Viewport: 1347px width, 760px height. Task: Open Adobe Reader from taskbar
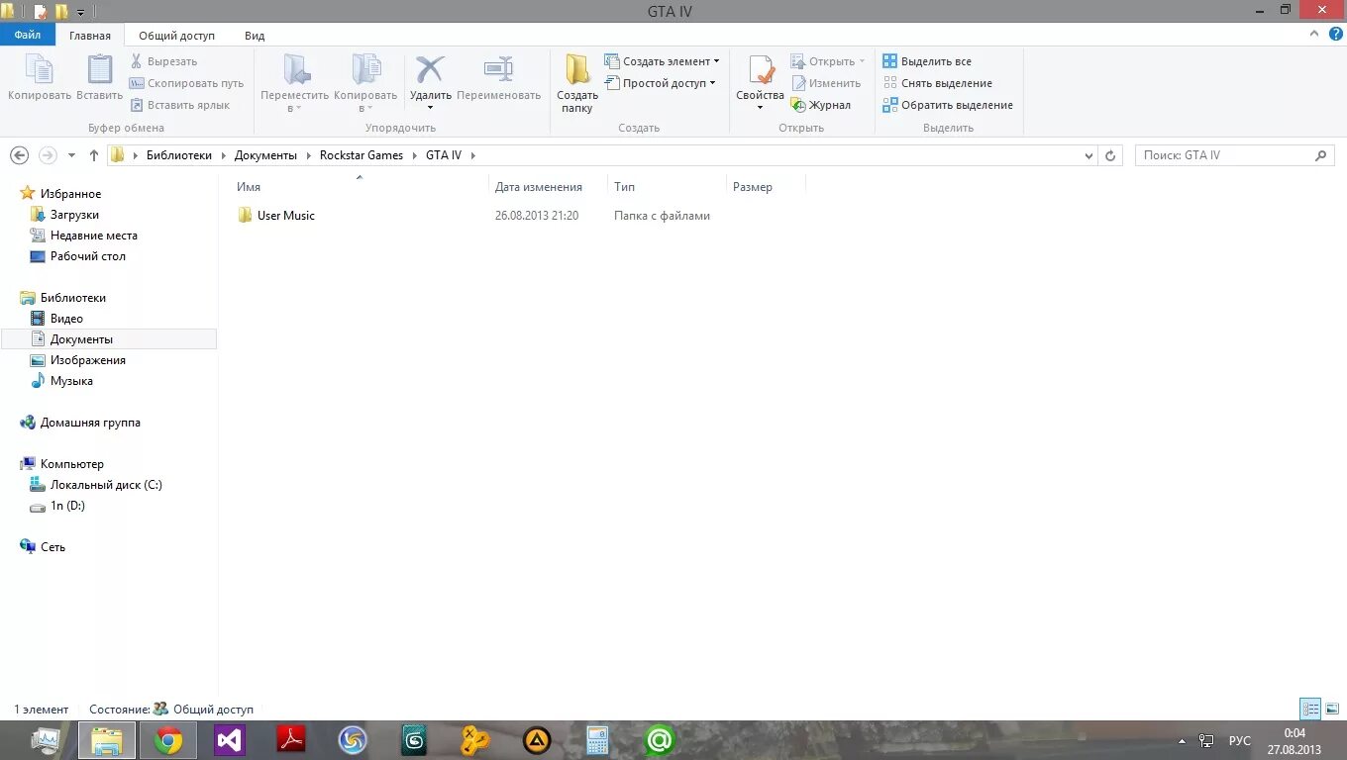click(x=290, y=740)
